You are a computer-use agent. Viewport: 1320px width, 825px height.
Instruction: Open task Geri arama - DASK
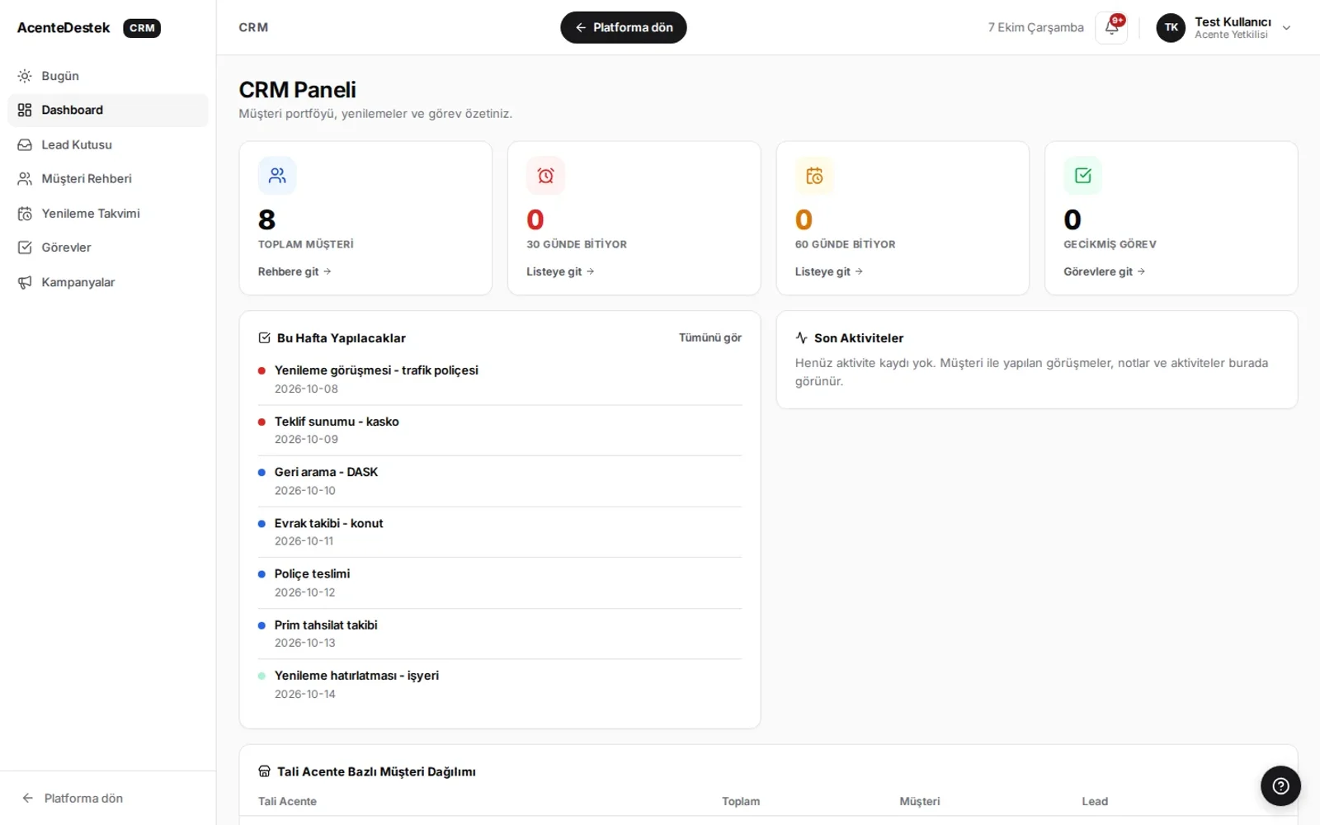[x=500, y=481]
